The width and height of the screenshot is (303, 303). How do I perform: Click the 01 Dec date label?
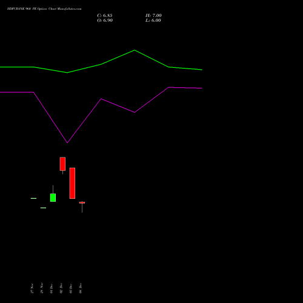click(52, 288)
